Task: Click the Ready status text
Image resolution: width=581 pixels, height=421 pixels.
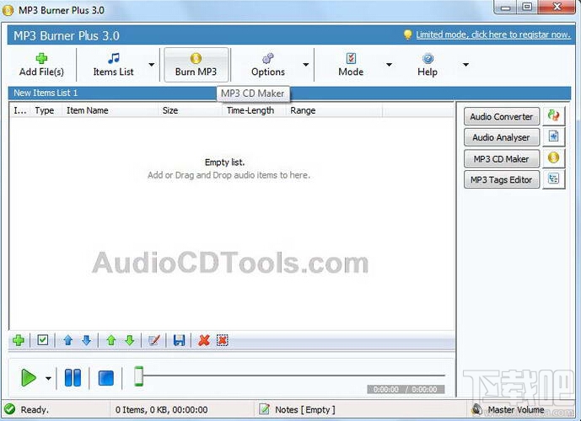Action: [x=35, y=409]
